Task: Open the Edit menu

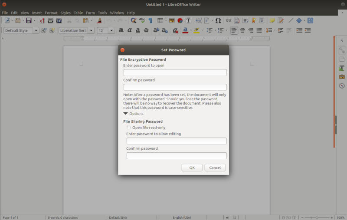Action: click(x=14, y=13)
